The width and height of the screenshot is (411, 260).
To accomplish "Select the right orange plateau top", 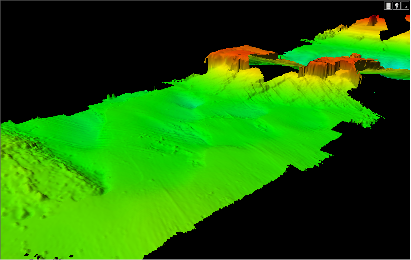I will 339,61.
